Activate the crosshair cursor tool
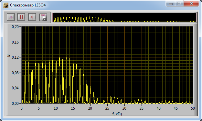The height and width of the screenshot is (121, 202). point(32,17)
